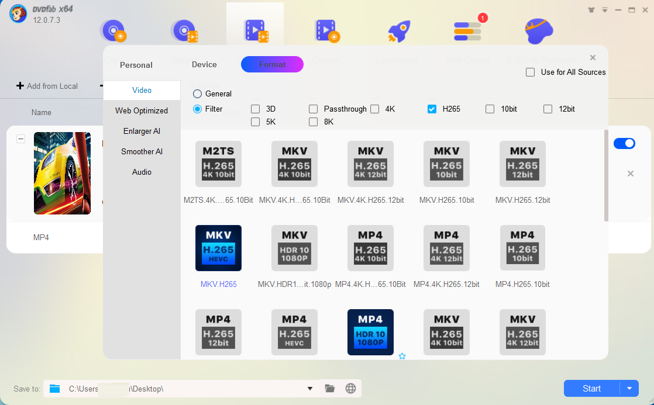Enable the 10bit filter checkbox
Screen dimensions: 654x405
490,109
